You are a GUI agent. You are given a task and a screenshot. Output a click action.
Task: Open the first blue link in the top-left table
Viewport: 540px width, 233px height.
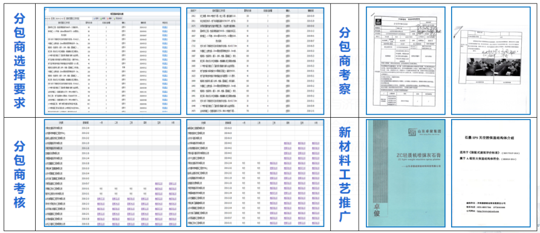(165, 27)
